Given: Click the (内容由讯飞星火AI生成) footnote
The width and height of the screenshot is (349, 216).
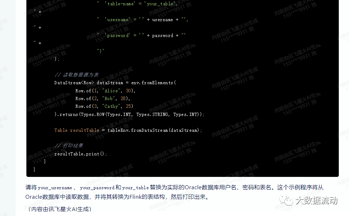Looking at the screenshot, I should point(60,209).
